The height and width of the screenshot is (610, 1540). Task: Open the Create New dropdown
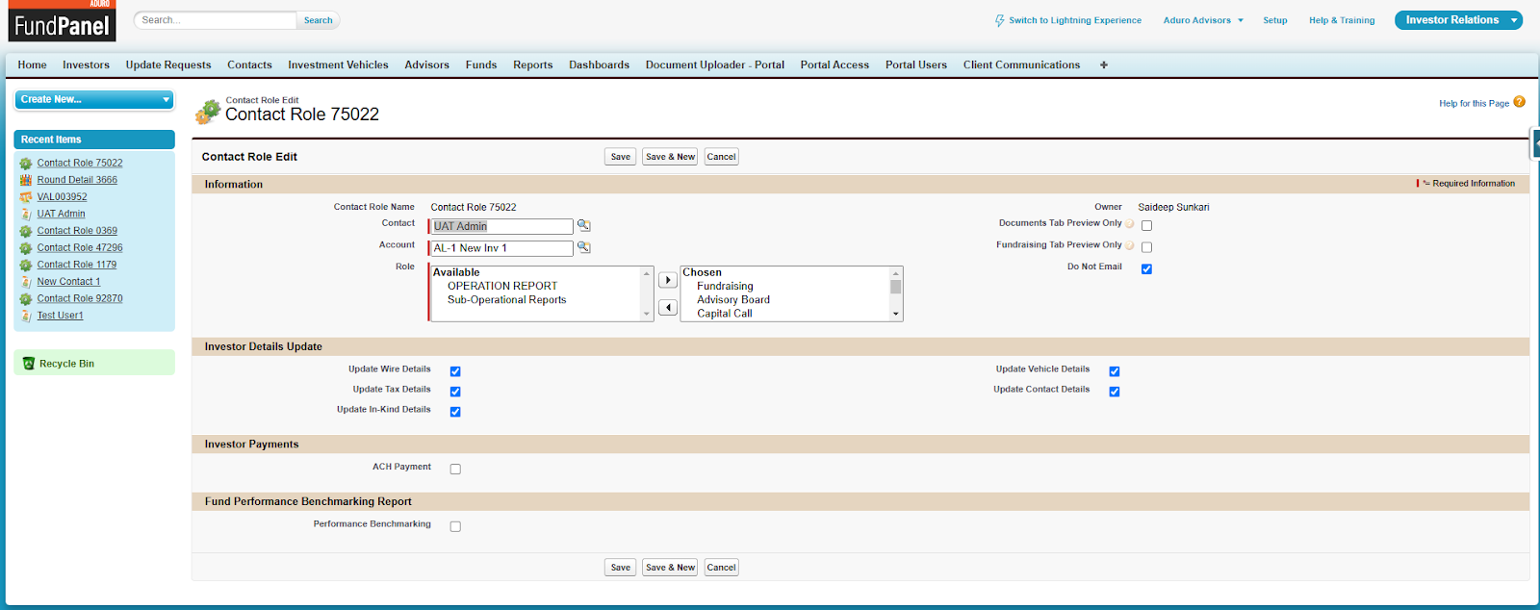tap(93, 99)
